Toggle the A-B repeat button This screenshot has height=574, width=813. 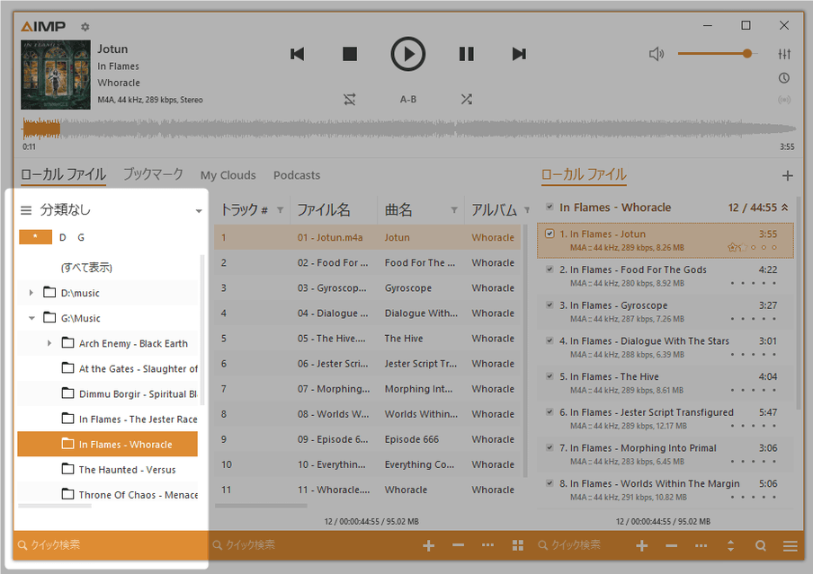pos(408,99)
